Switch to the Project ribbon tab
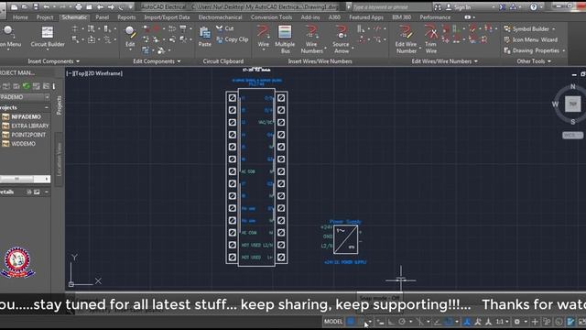Image resolution: width=586 pixels, height=330 pixels. tap(45, 17)
